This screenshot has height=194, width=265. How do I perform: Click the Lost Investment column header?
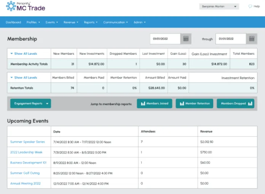(x=153, y=54)
